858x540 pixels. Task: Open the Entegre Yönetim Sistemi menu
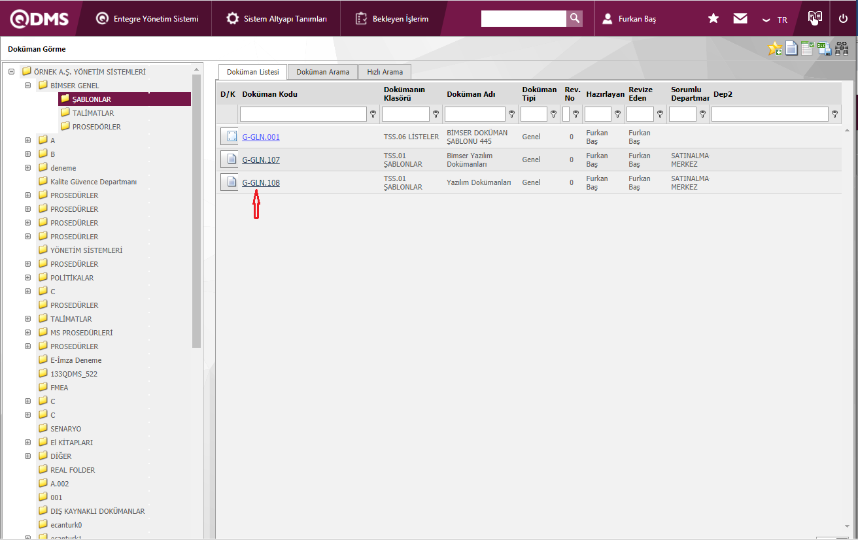coord(146,19)
